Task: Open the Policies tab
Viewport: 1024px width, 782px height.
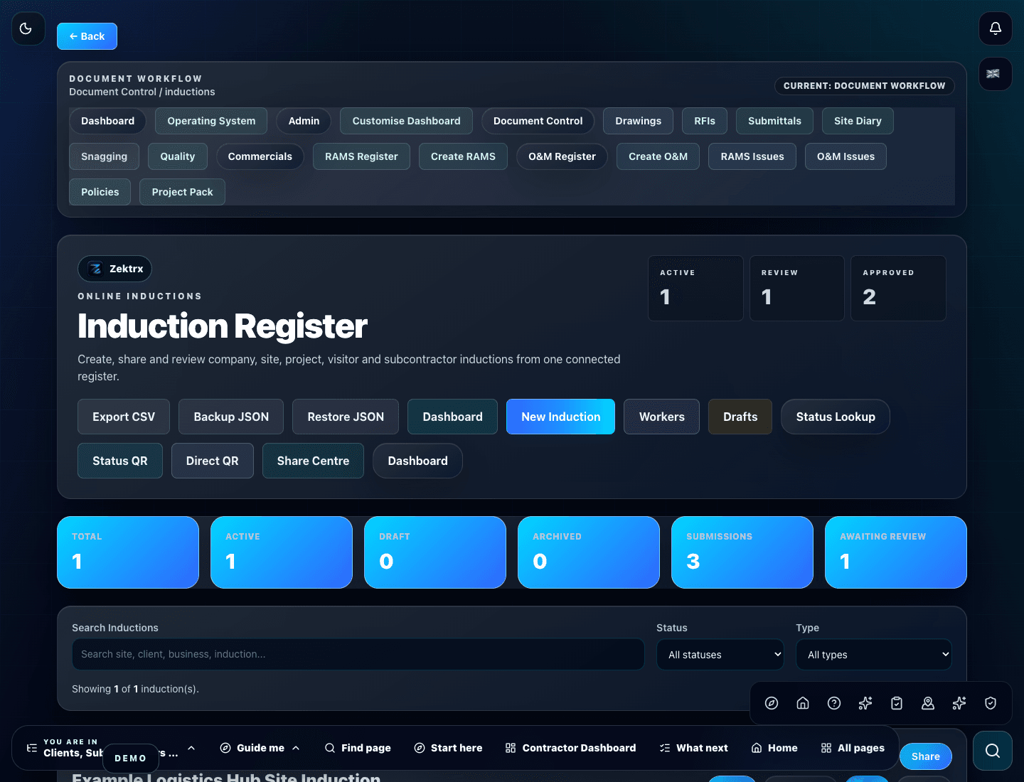Action: pyautogui.click(x=100, y=192)
